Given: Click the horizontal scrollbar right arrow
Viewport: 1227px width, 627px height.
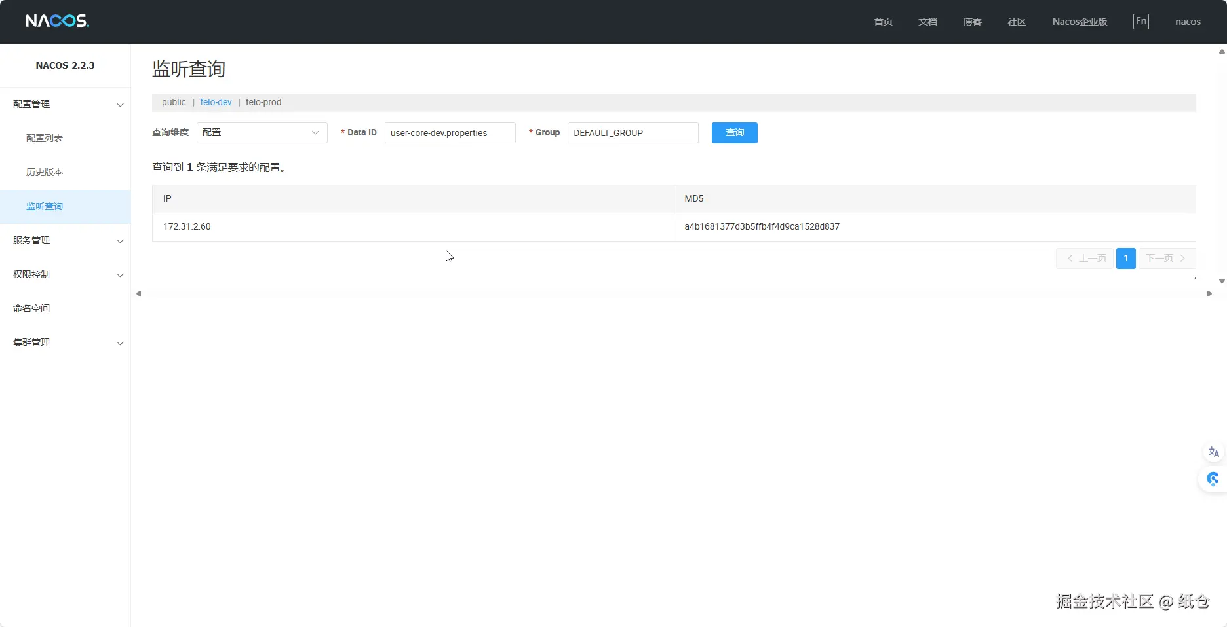Looking at the screenshot, I should tap(1209, 294).
